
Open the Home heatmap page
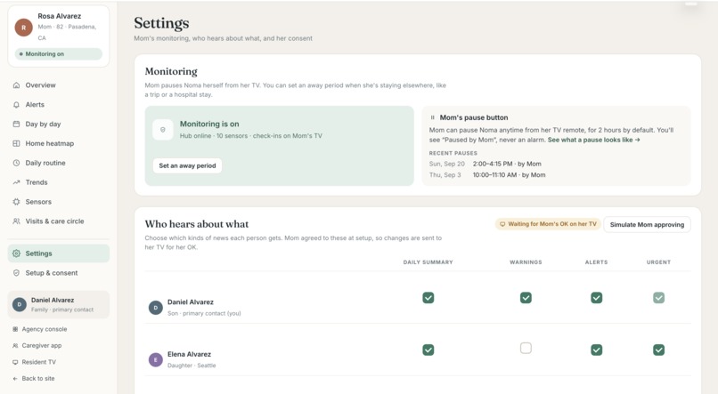pos(59,143)
